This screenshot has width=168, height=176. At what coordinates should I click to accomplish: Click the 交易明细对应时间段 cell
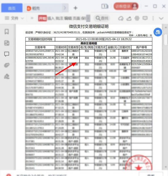tap(40, 39)
